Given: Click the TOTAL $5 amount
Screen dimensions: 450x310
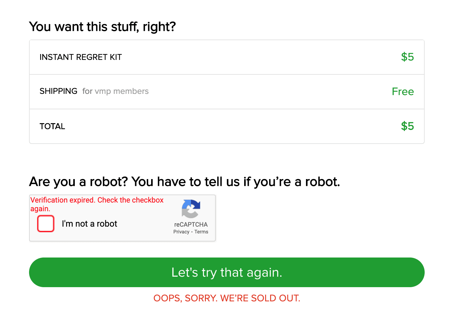Looking at the screenshot, I should point(407,126).
